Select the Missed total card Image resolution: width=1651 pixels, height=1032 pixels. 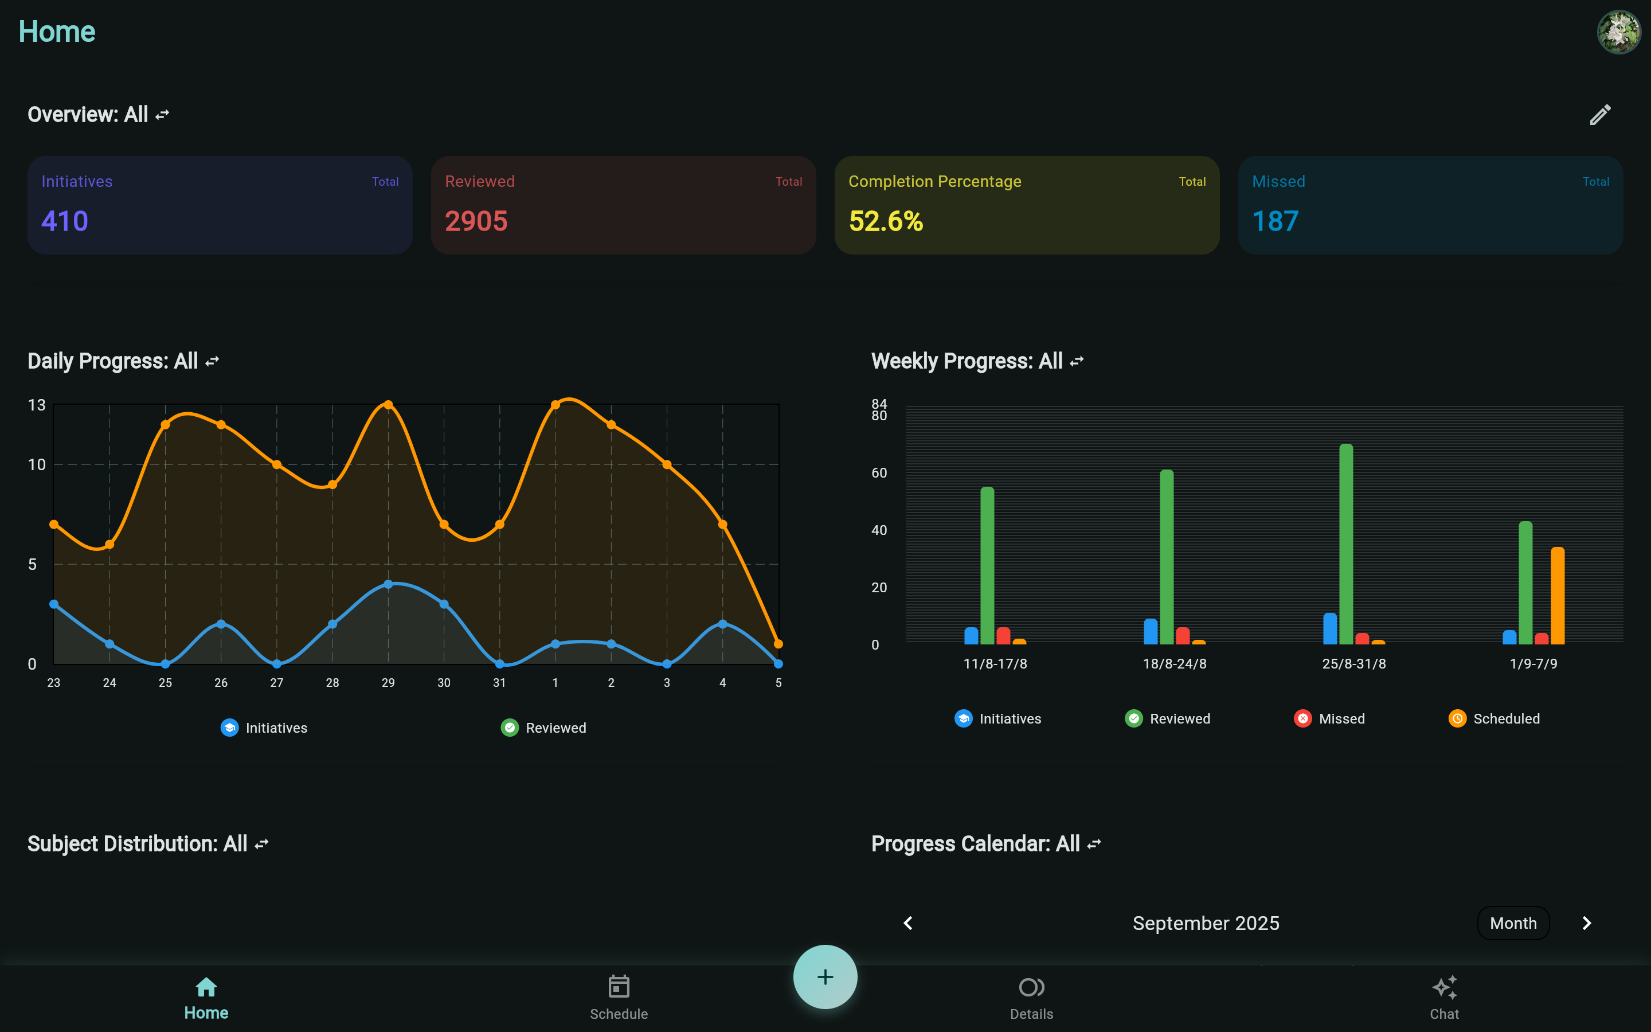pos(1431,205)
